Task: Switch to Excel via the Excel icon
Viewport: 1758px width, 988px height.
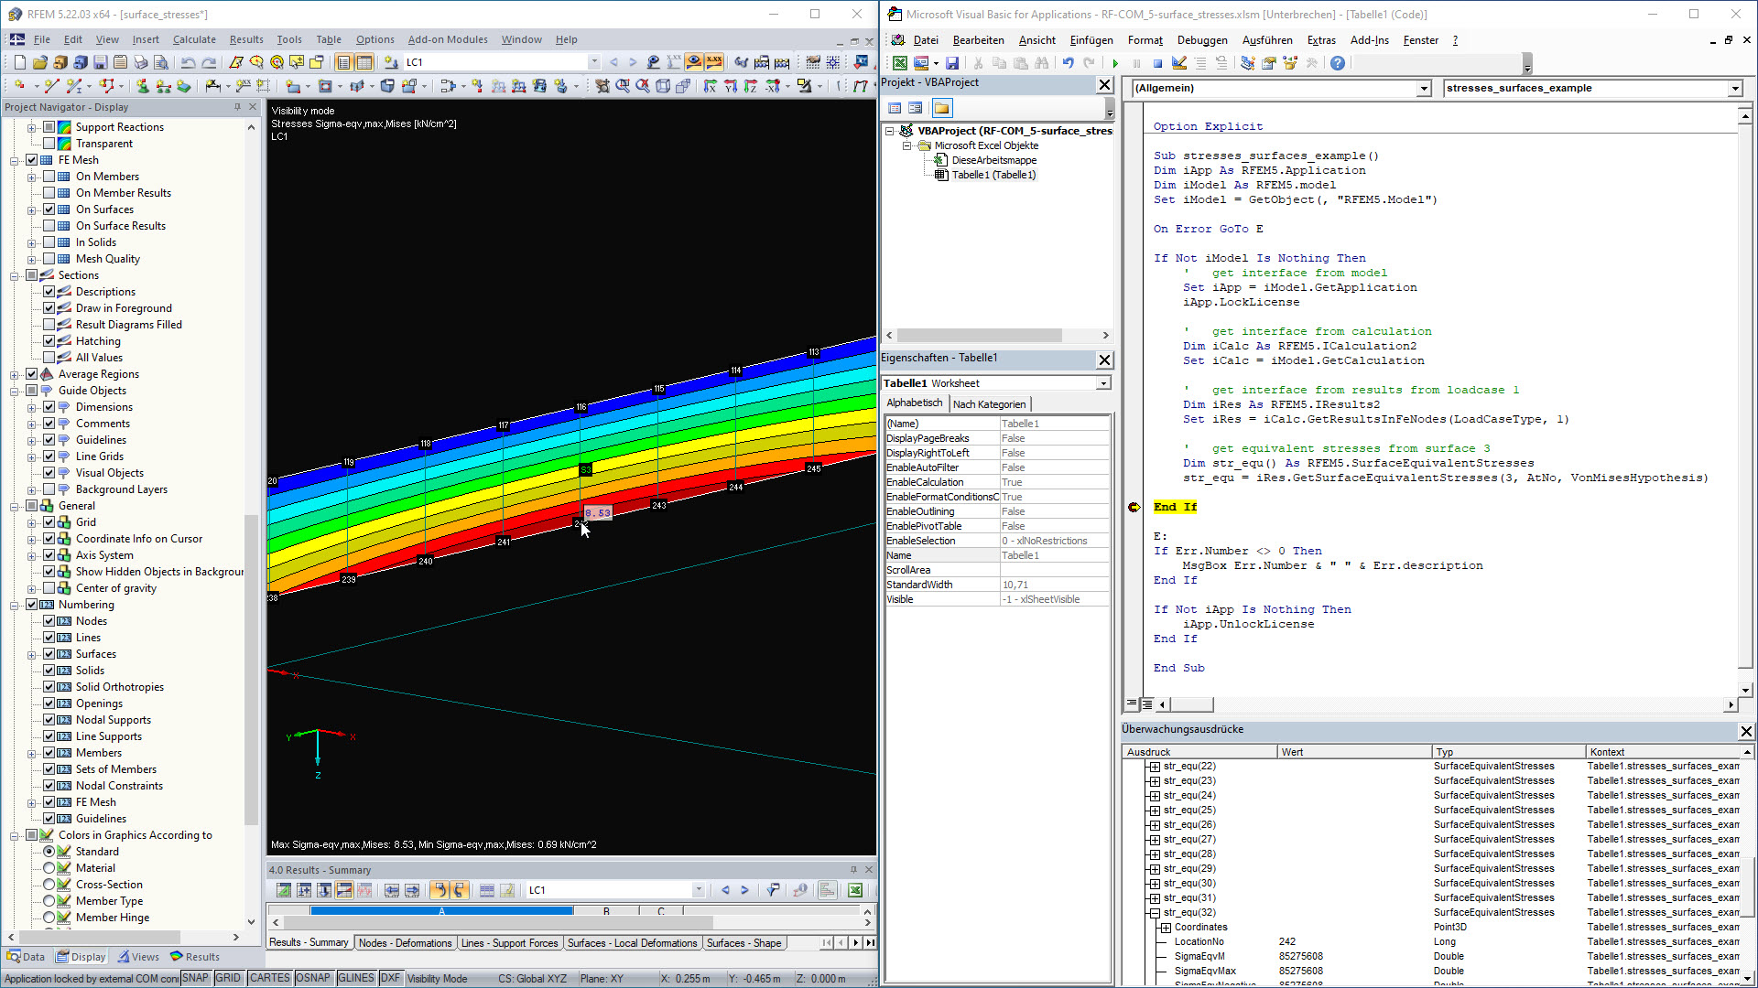Action: (x=900, y=62)
